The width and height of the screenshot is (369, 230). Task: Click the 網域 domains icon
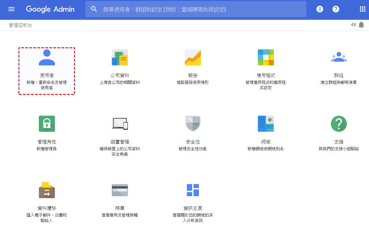[x=266, y=124]
